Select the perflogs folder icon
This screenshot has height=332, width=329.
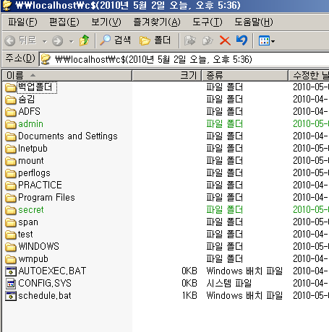point(11,173)
